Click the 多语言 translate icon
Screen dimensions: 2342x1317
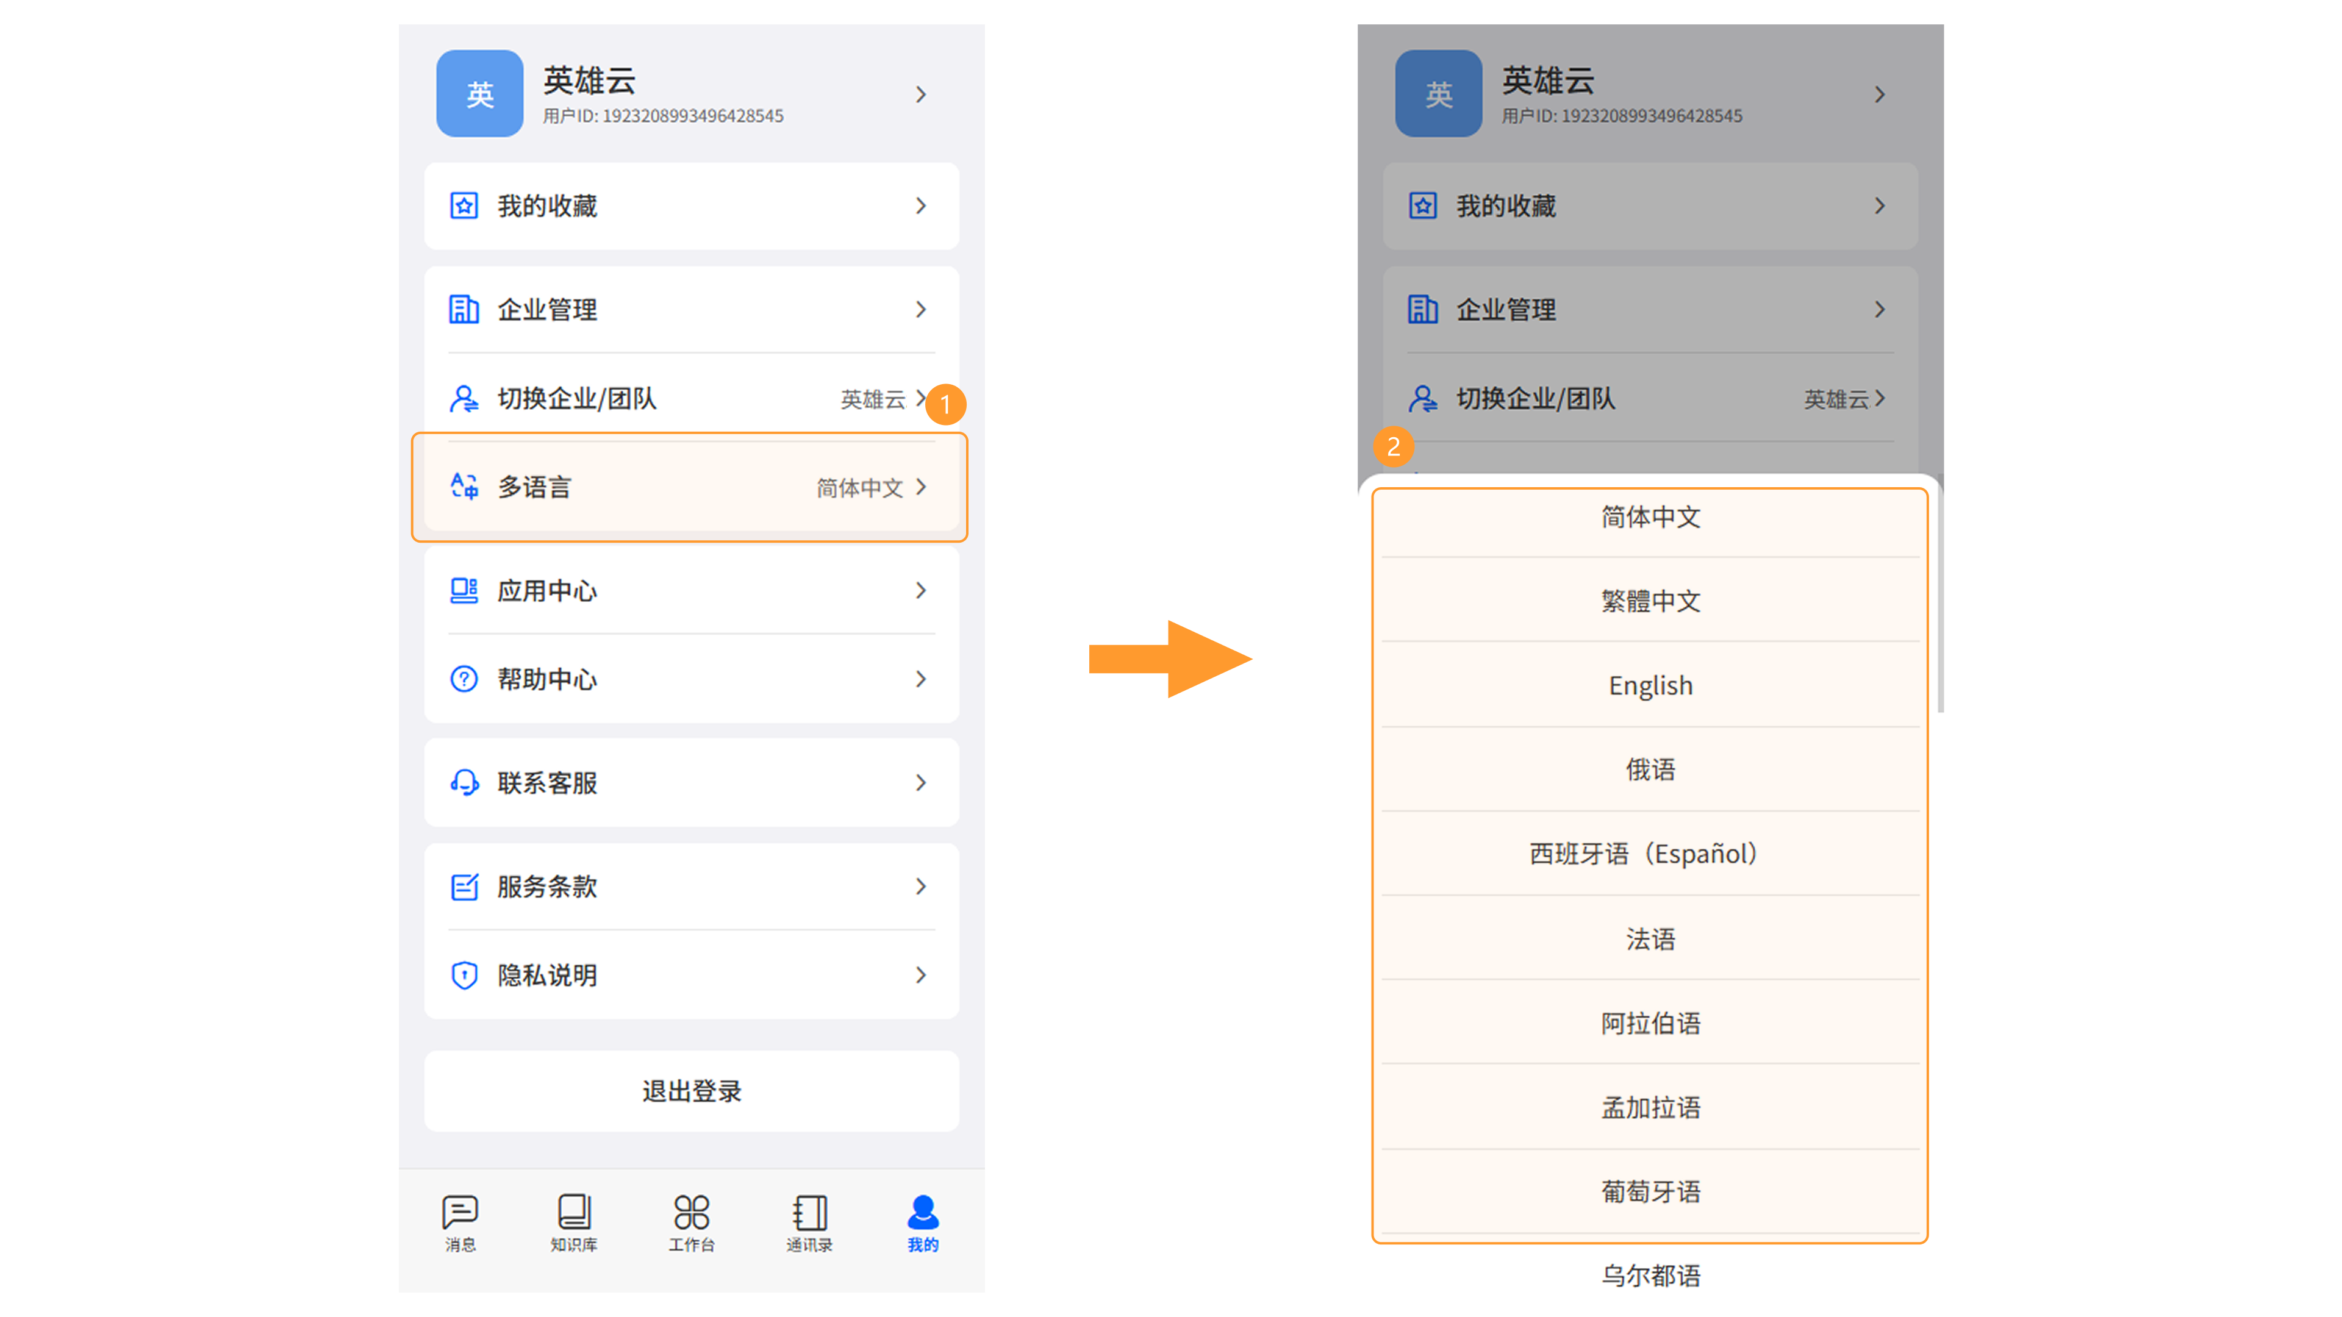click(464, 487)
